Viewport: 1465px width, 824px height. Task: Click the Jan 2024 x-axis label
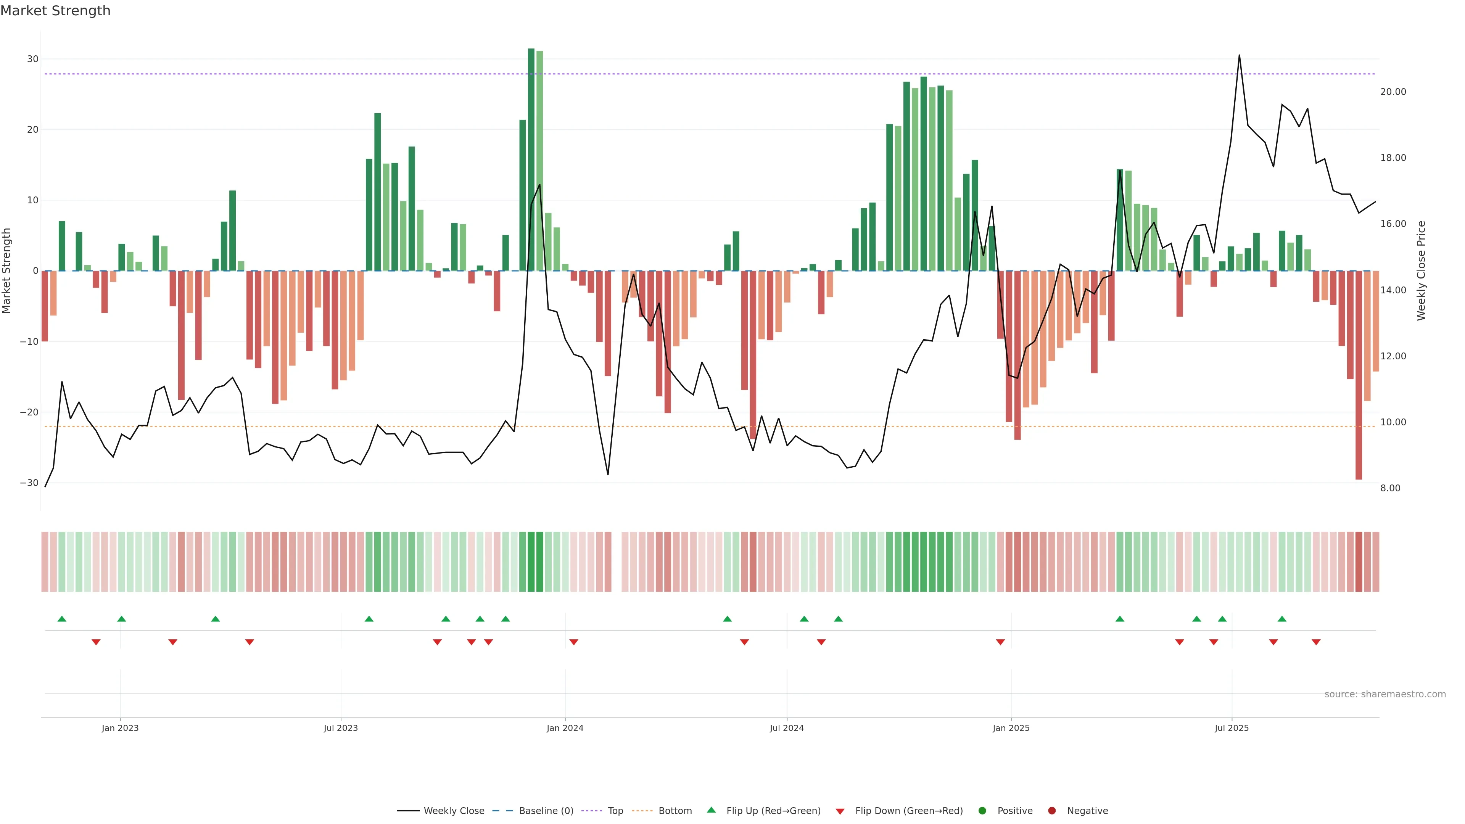point(565,728)
